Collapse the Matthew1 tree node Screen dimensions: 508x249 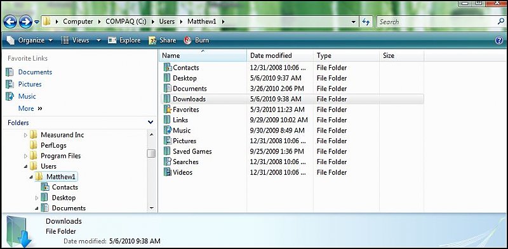point(31,177)
